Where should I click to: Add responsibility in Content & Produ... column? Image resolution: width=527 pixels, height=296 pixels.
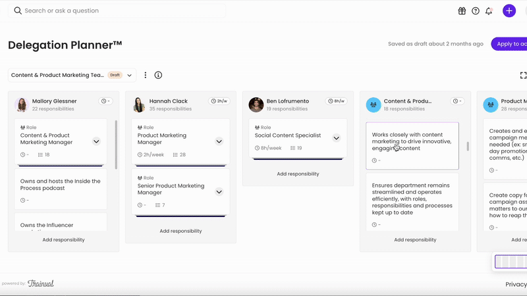[x=415, y=239]
